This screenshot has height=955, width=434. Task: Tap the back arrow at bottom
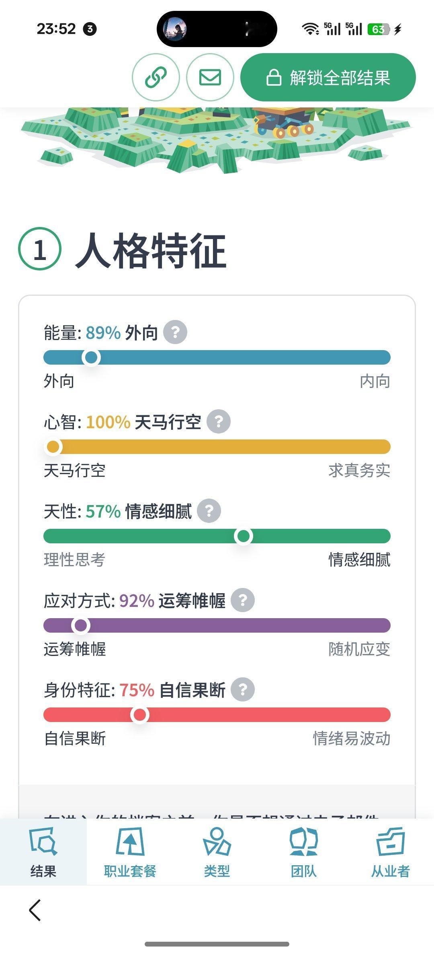pos(35,910)
